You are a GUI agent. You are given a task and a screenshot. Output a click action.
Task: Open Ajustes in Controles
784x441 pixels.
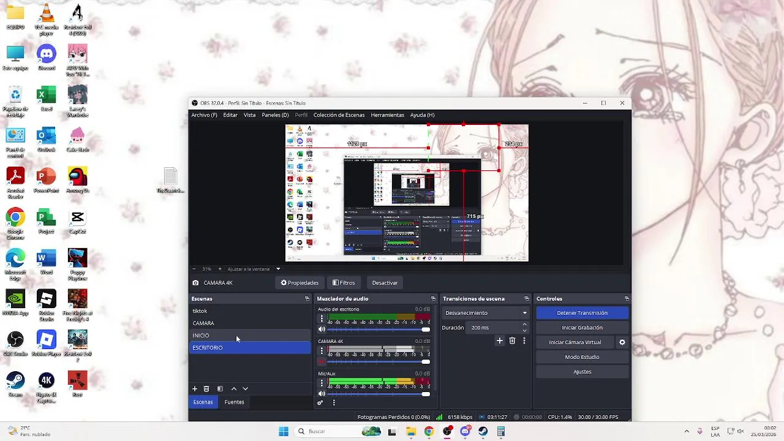(x=582, y=372)
